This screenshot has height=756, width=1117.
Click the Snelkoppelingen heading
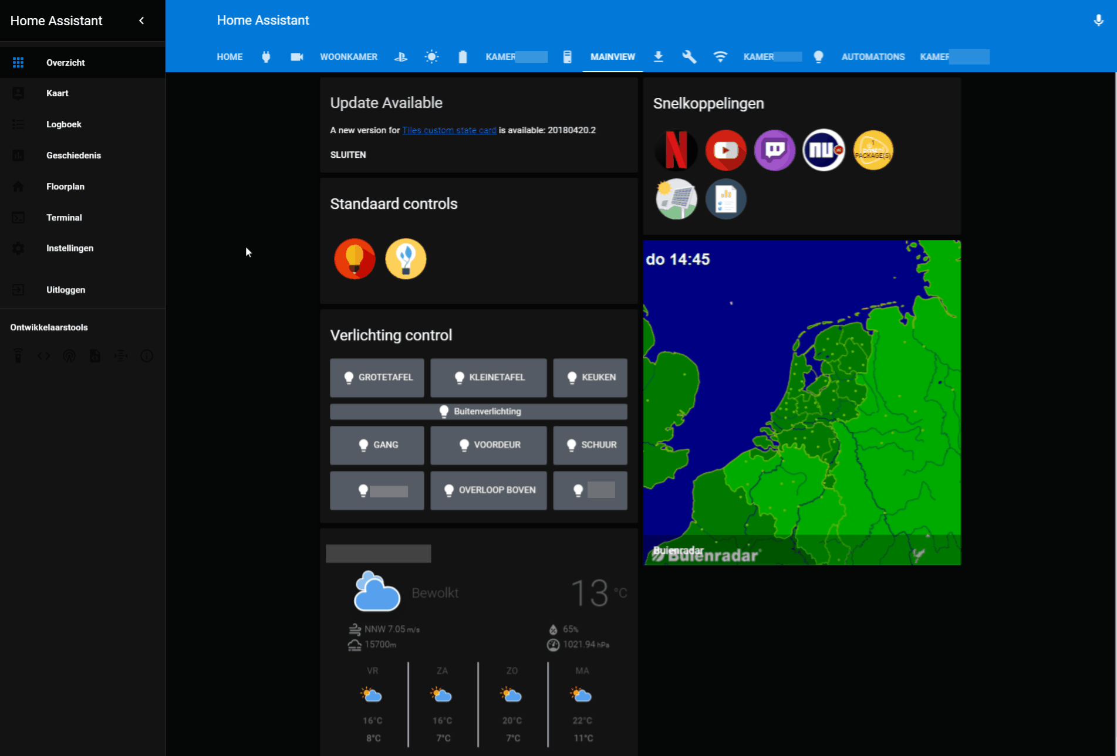point(708,103)
